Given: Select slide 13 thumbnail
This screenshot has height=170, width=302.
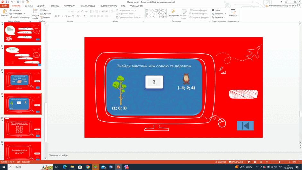Looking at the screenshot, I should [23, 56].
